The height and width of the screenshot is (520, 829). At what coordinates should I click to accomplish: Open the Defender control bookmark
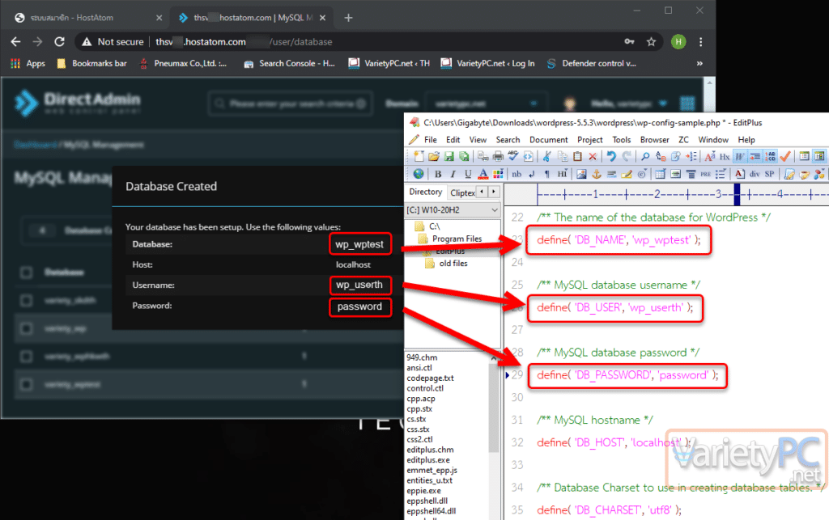click(x=591, y=63)
